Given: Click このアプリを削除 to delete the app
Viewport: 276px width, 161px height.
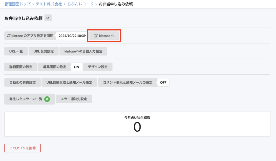Looking at the screenshot, I should point(22,148).
